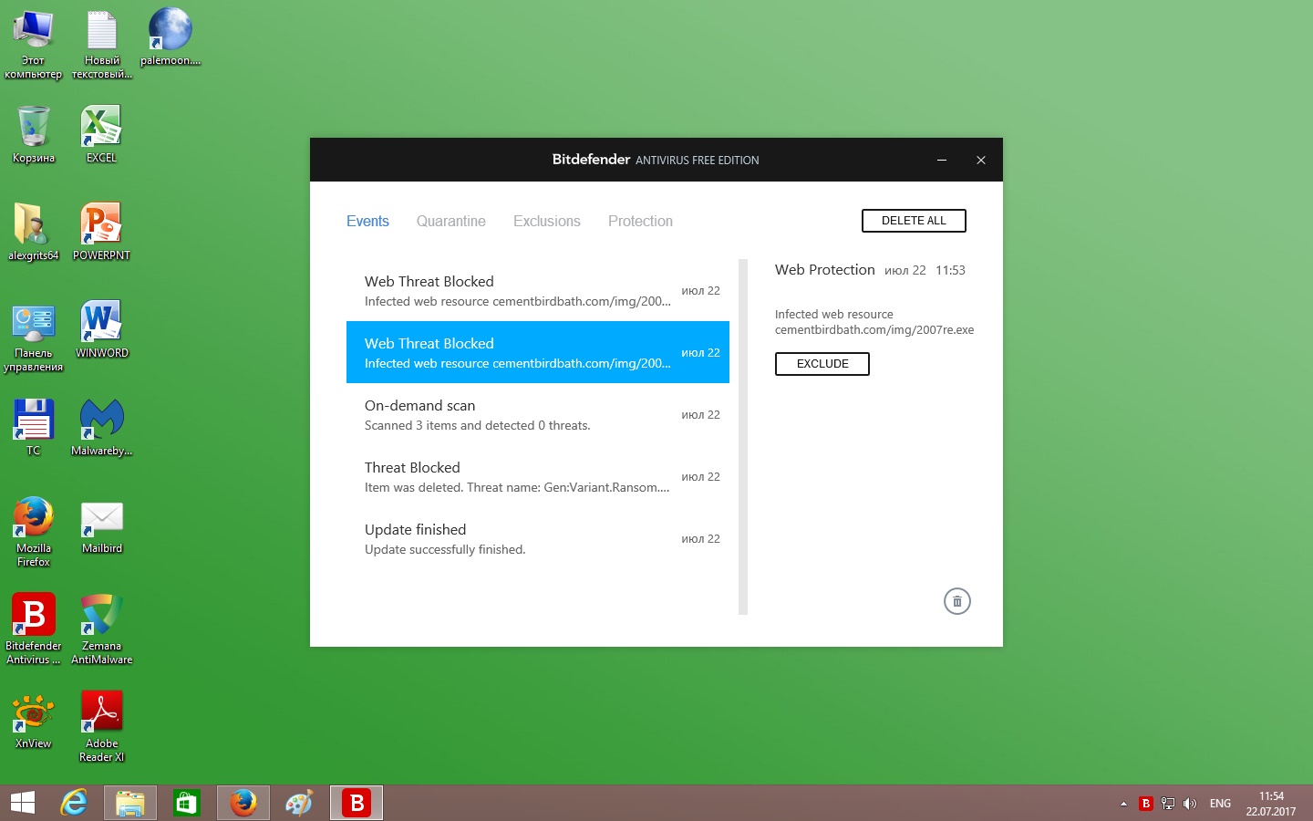Open File Explorer in the taskbar
This screenshot has width=1313, height=821.
[x=130, y=803]
